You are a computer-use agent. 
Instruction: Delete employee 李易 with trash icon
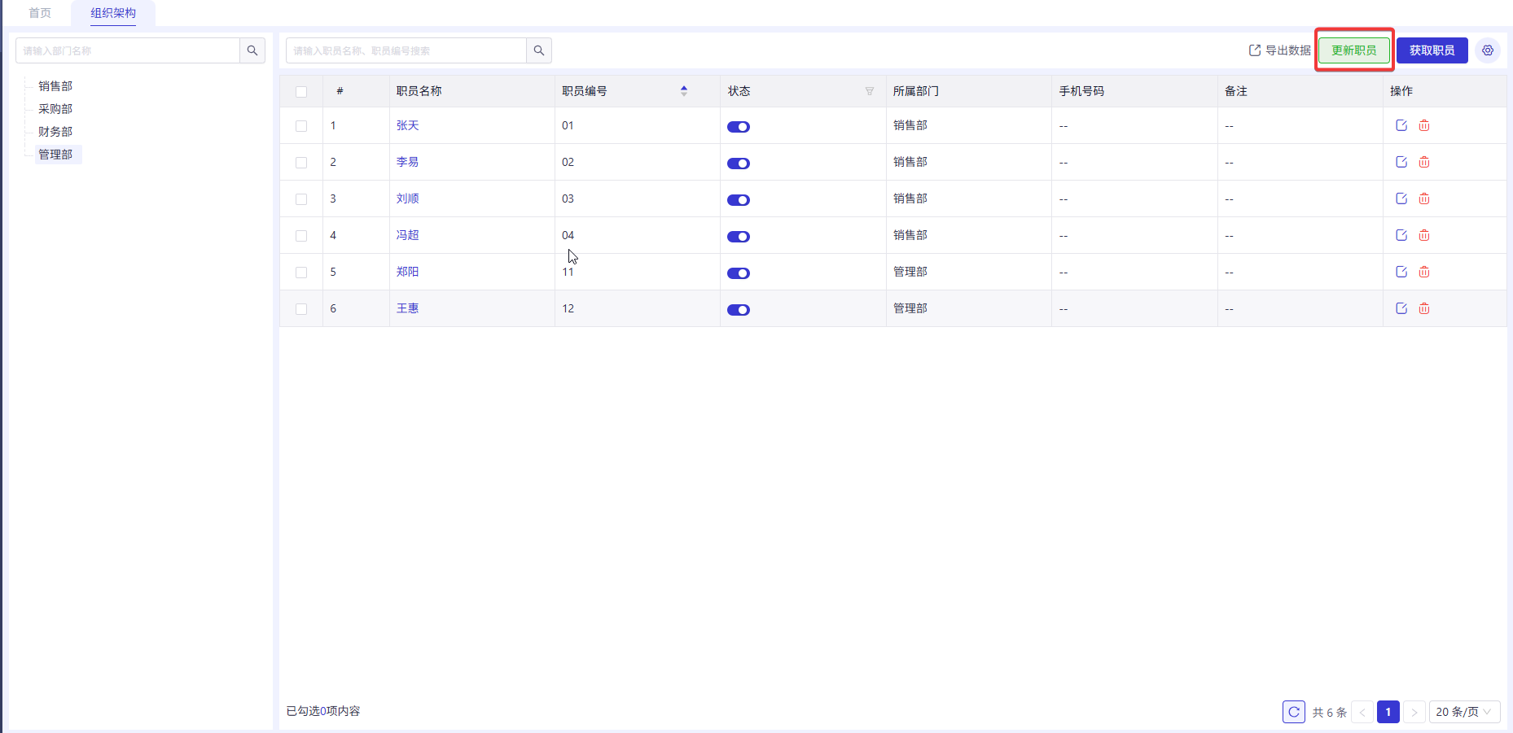click(1424, 162)
